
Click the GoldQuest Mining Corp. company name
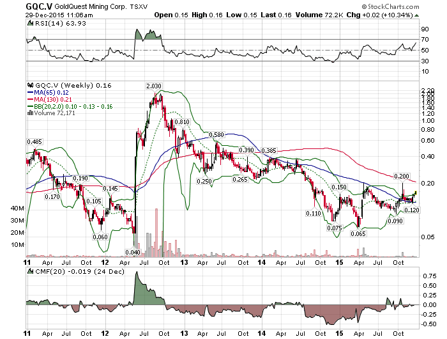(x=90, y=6)
